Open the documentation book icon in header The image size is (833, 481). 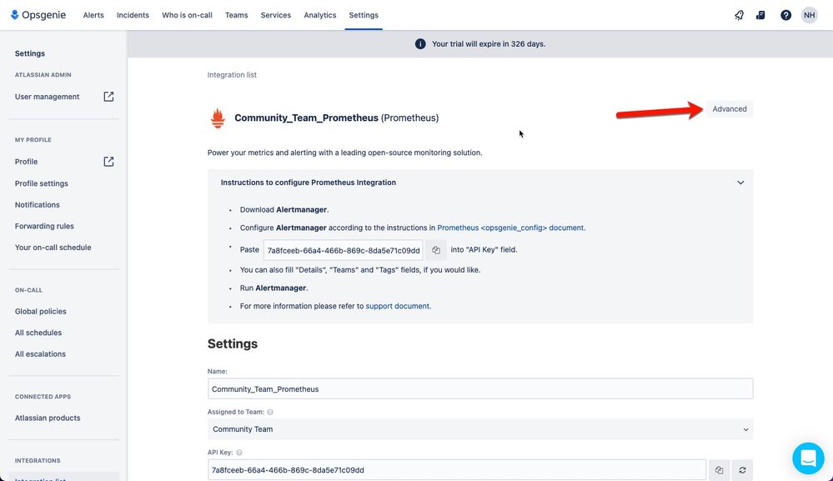coord(760,15)
